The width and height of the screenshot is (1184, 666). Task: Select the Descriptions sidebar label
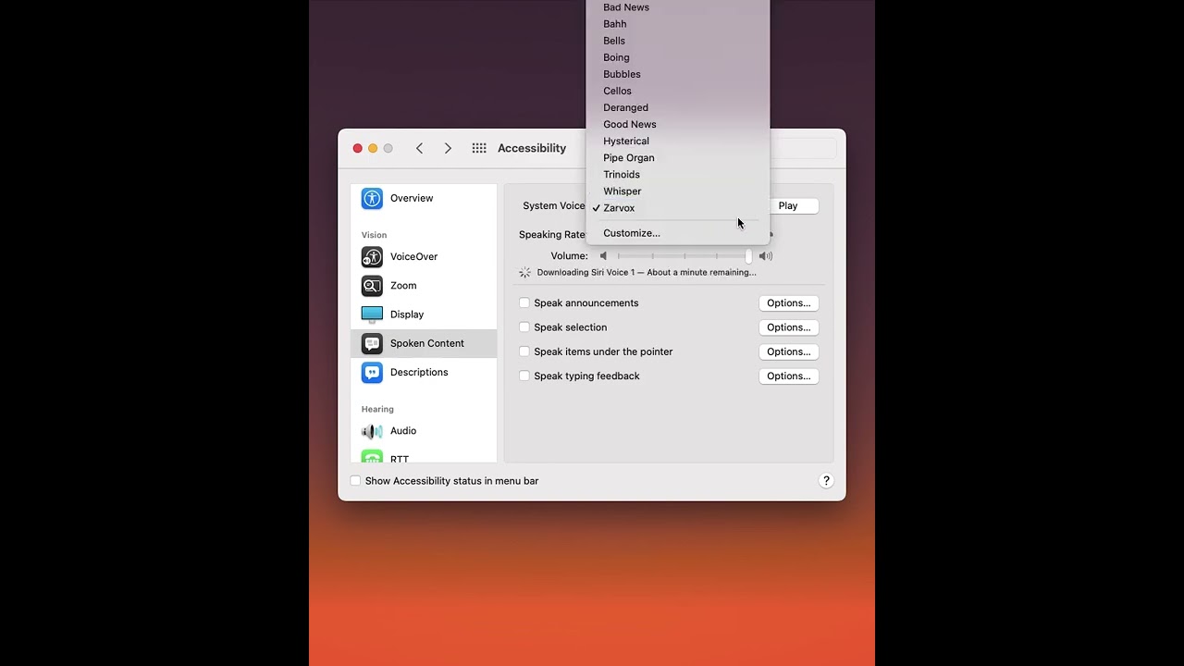(419, 372)
